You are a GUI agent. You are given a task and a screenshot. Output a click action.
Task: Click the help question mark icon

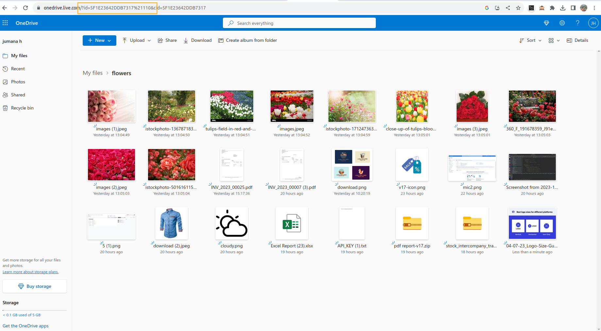tap(577, 23)
